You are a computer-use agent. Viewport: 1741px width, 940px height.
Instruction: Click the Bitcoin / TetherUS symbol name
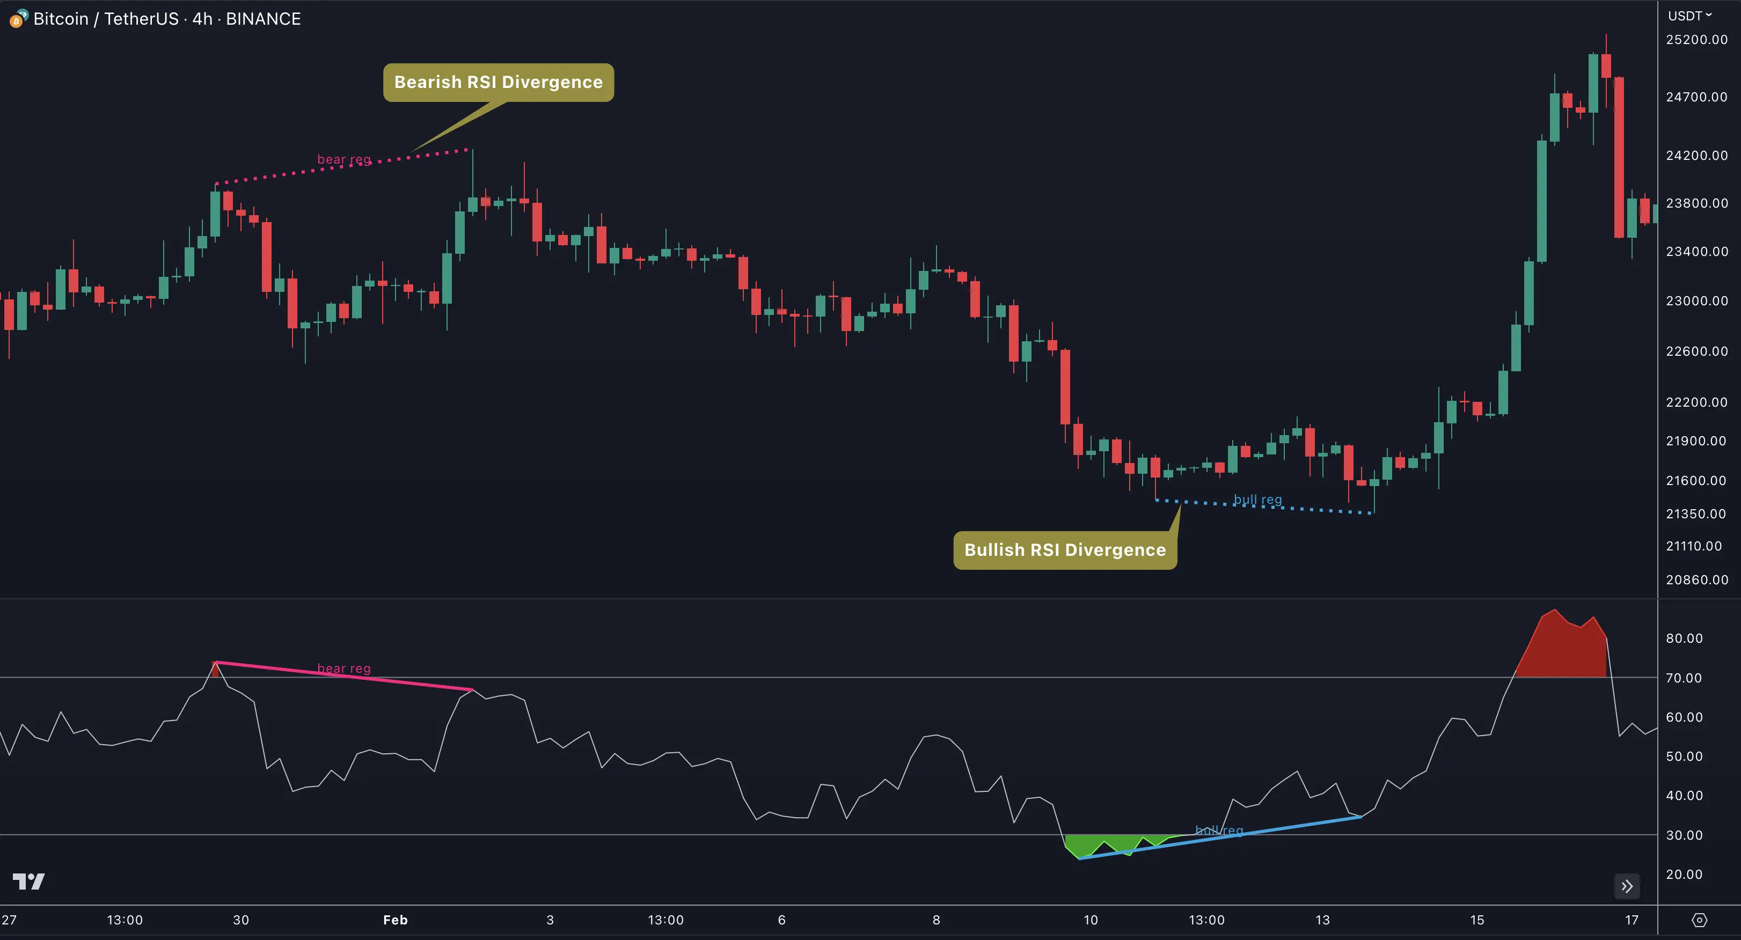(108, 18)
